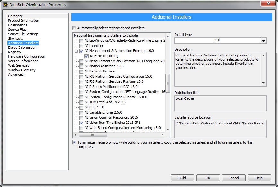Uncheck NI Measurement & Automation Explorer 16.0
Viewport: 278px width, 187px height.
point(82,51)
